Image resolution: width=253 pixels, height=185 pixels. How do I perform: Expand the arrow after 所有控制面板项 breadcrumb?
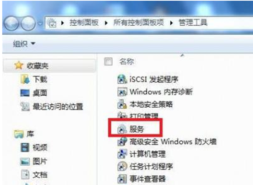pyautogui.click(x=171, y=23)
